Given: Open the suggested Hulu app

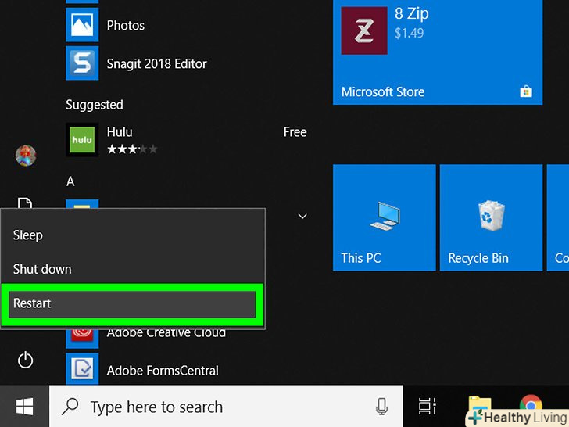Looking at the screenshot, I should pyautogui.click(x=82, y=140).
